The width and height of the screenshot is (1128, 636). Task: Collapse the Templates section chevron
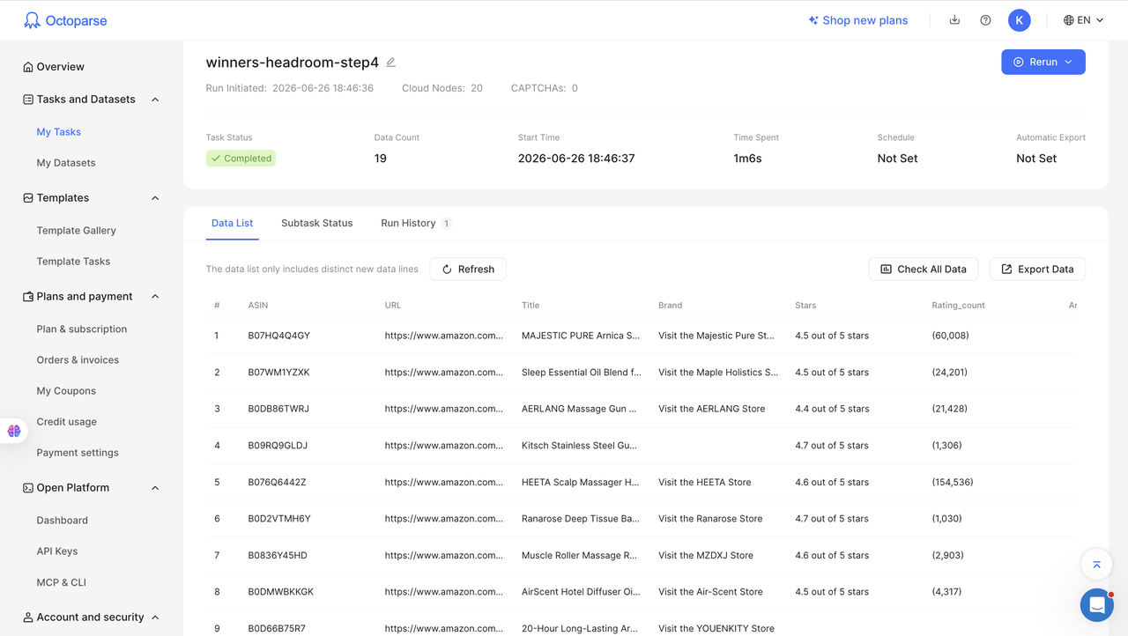[x=155, y=198]
